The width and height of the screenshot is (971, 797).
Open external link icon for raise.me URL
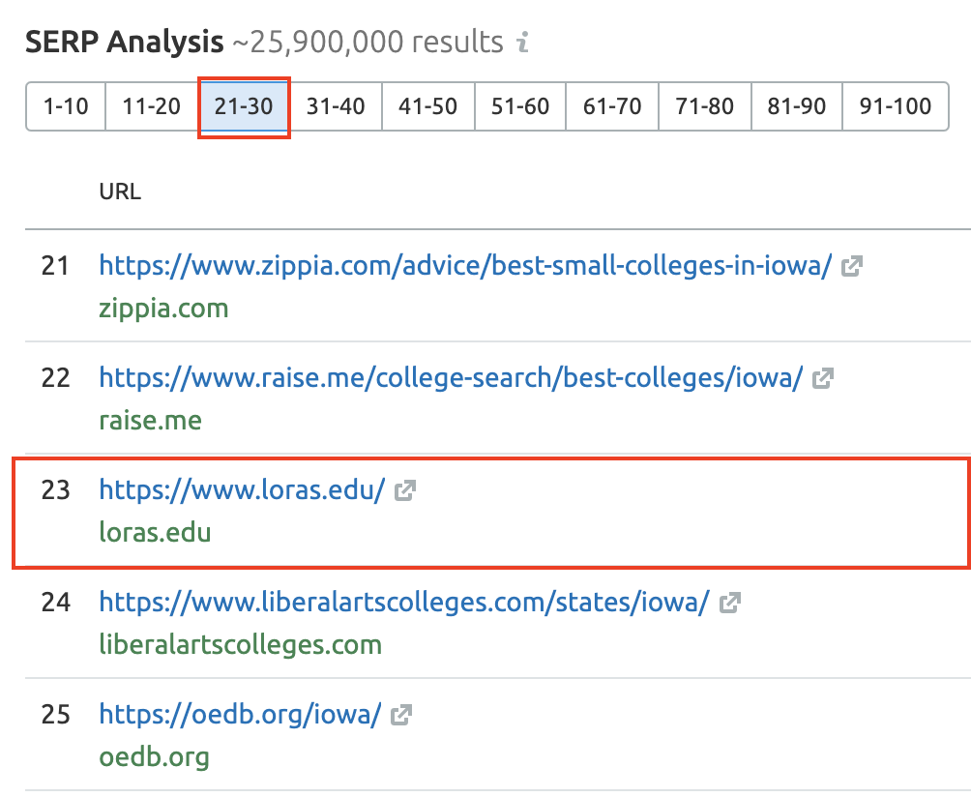[x=823, y=378]
